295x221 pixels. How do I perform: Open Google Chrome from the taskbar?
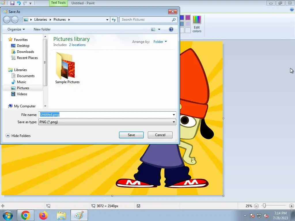point(26,215)
